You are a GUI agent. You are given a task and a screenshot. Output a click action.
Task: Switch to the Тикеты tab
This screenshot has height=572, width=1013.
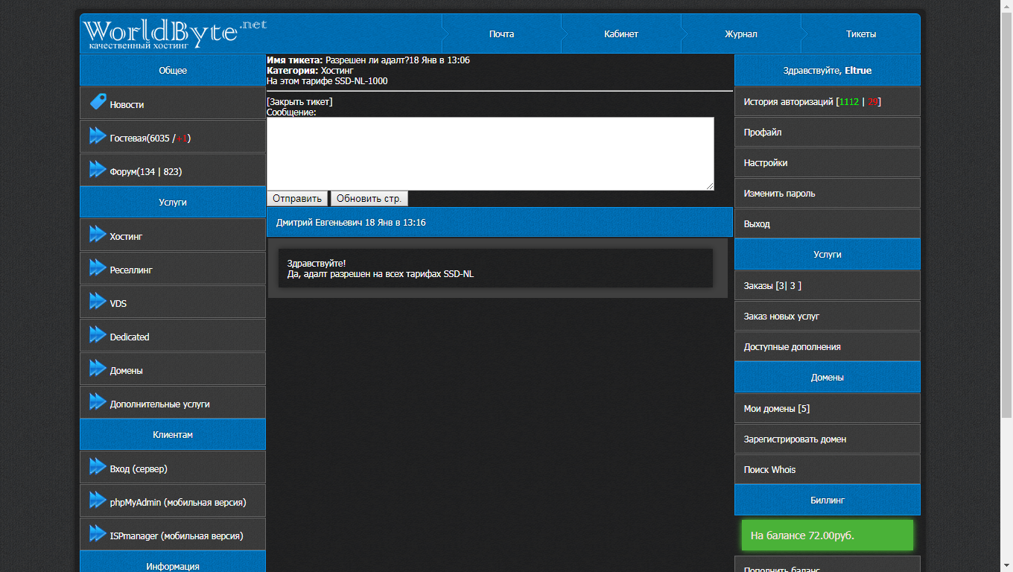(x=860, y=34)
